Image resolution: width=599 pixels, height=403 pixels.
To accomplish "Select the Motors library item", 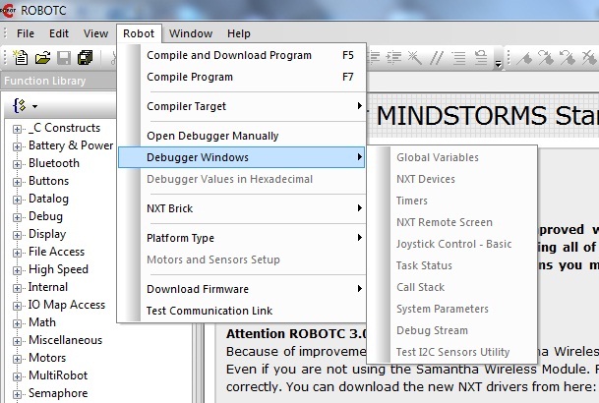I will tap(47, 358).
